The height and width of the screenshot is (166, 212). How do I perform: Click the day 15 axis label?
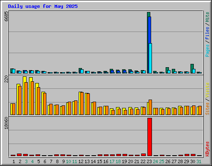(x=99, y=161)
